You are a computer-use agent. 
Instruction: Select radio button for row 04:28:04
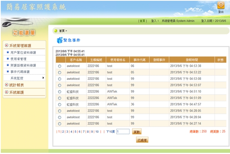[x=59, y=117]
